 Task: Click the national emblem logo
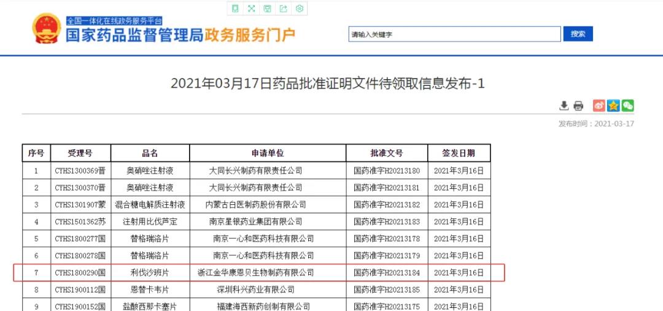[x=47, y=29]
